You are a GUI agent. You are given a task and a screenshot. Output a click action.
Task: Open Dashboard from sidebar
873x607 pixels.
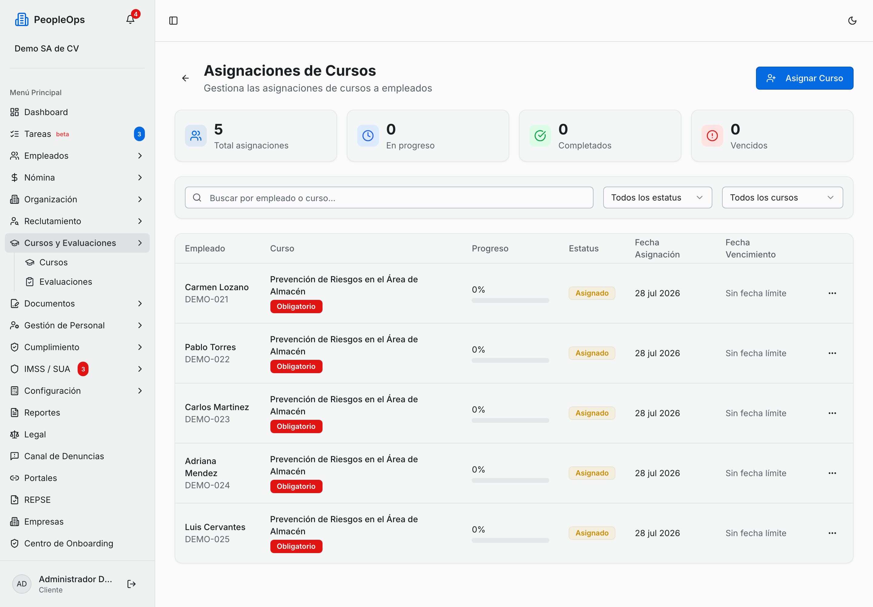[77, 112]
